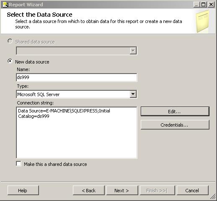Close the Report Wizard dialog
Image resolution: width=217 pixels, height=201 pixels.
tap(211, 5)
